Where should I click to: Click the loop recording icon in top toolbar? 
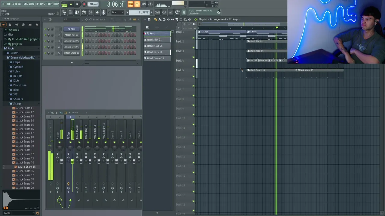point(144,4)
